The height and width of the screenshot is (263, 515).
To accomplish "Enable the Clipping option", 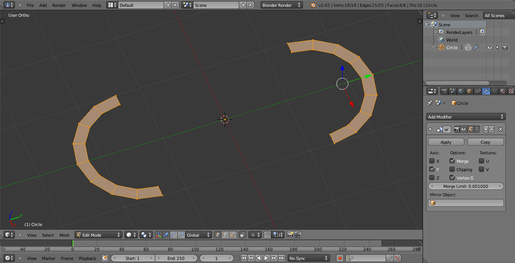I will 452,169.
